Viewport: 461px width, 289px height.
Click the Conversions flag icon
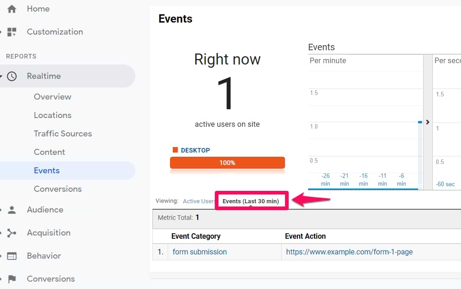[x=12, y=279]
